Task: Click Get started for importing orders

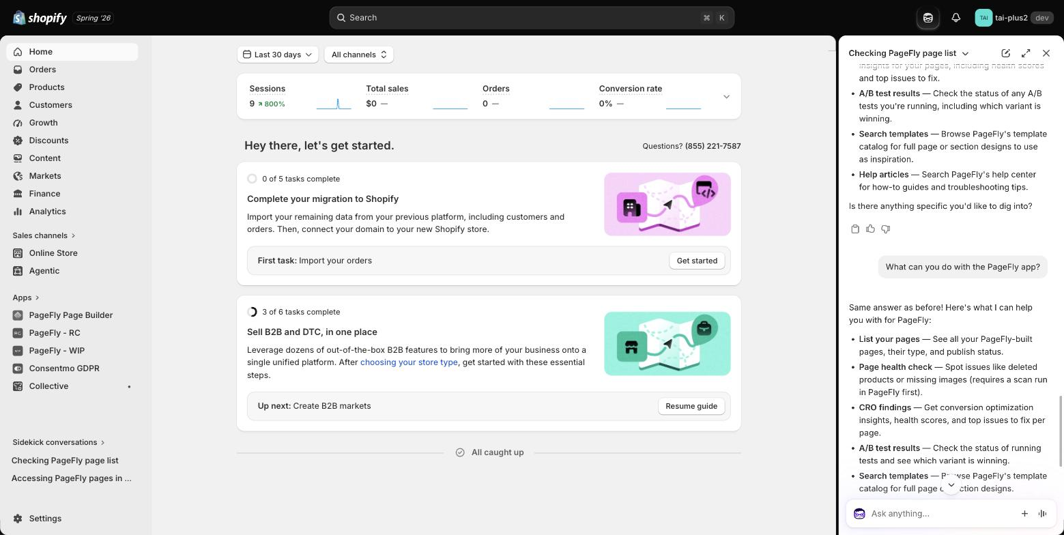Action: [697, 261]
